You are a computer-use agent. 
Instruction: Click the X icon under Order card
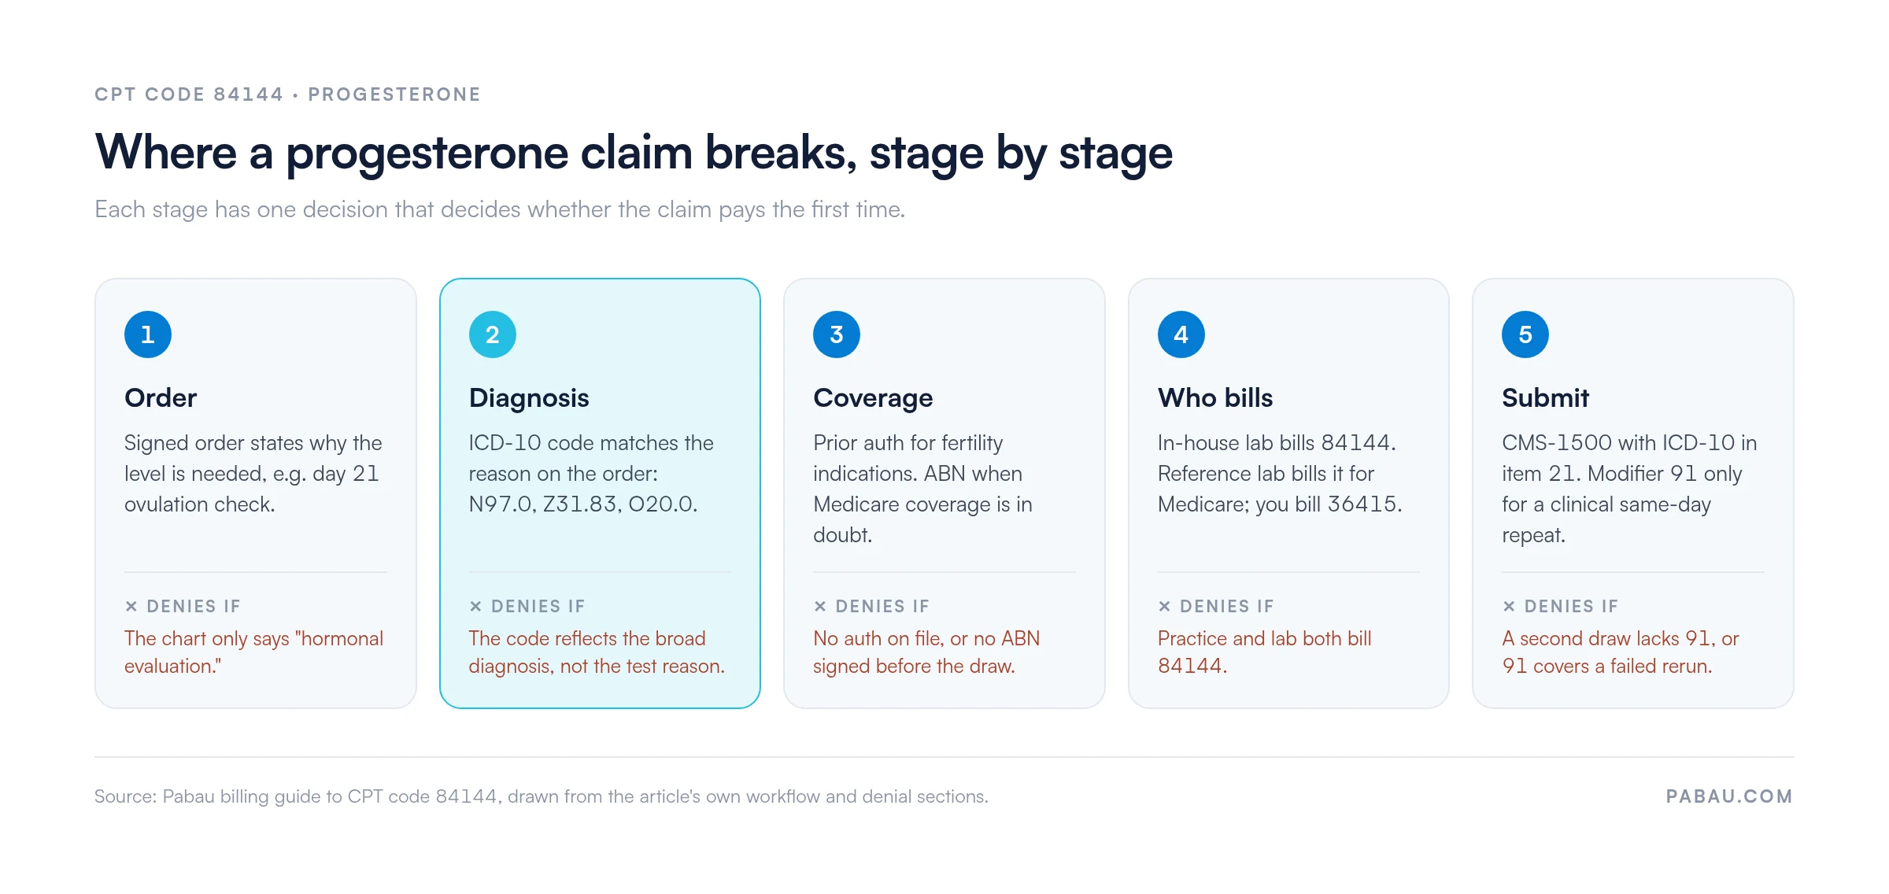coord(131,606)
